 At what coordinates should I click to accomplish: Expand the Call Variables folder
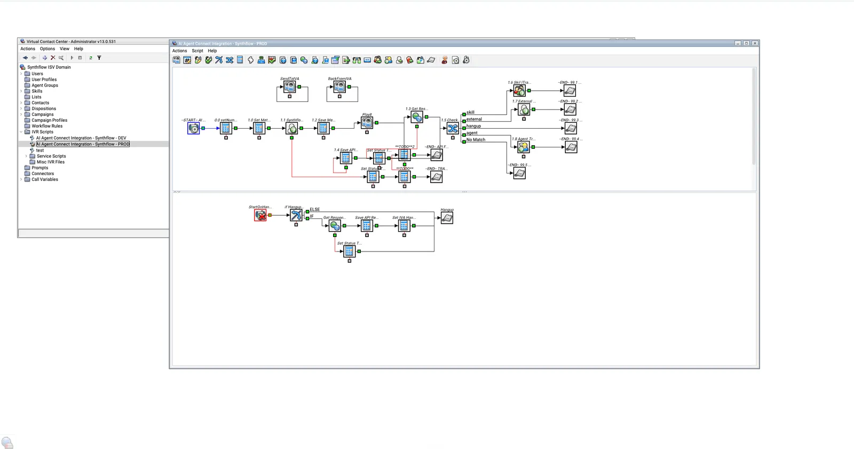point(21,179)
